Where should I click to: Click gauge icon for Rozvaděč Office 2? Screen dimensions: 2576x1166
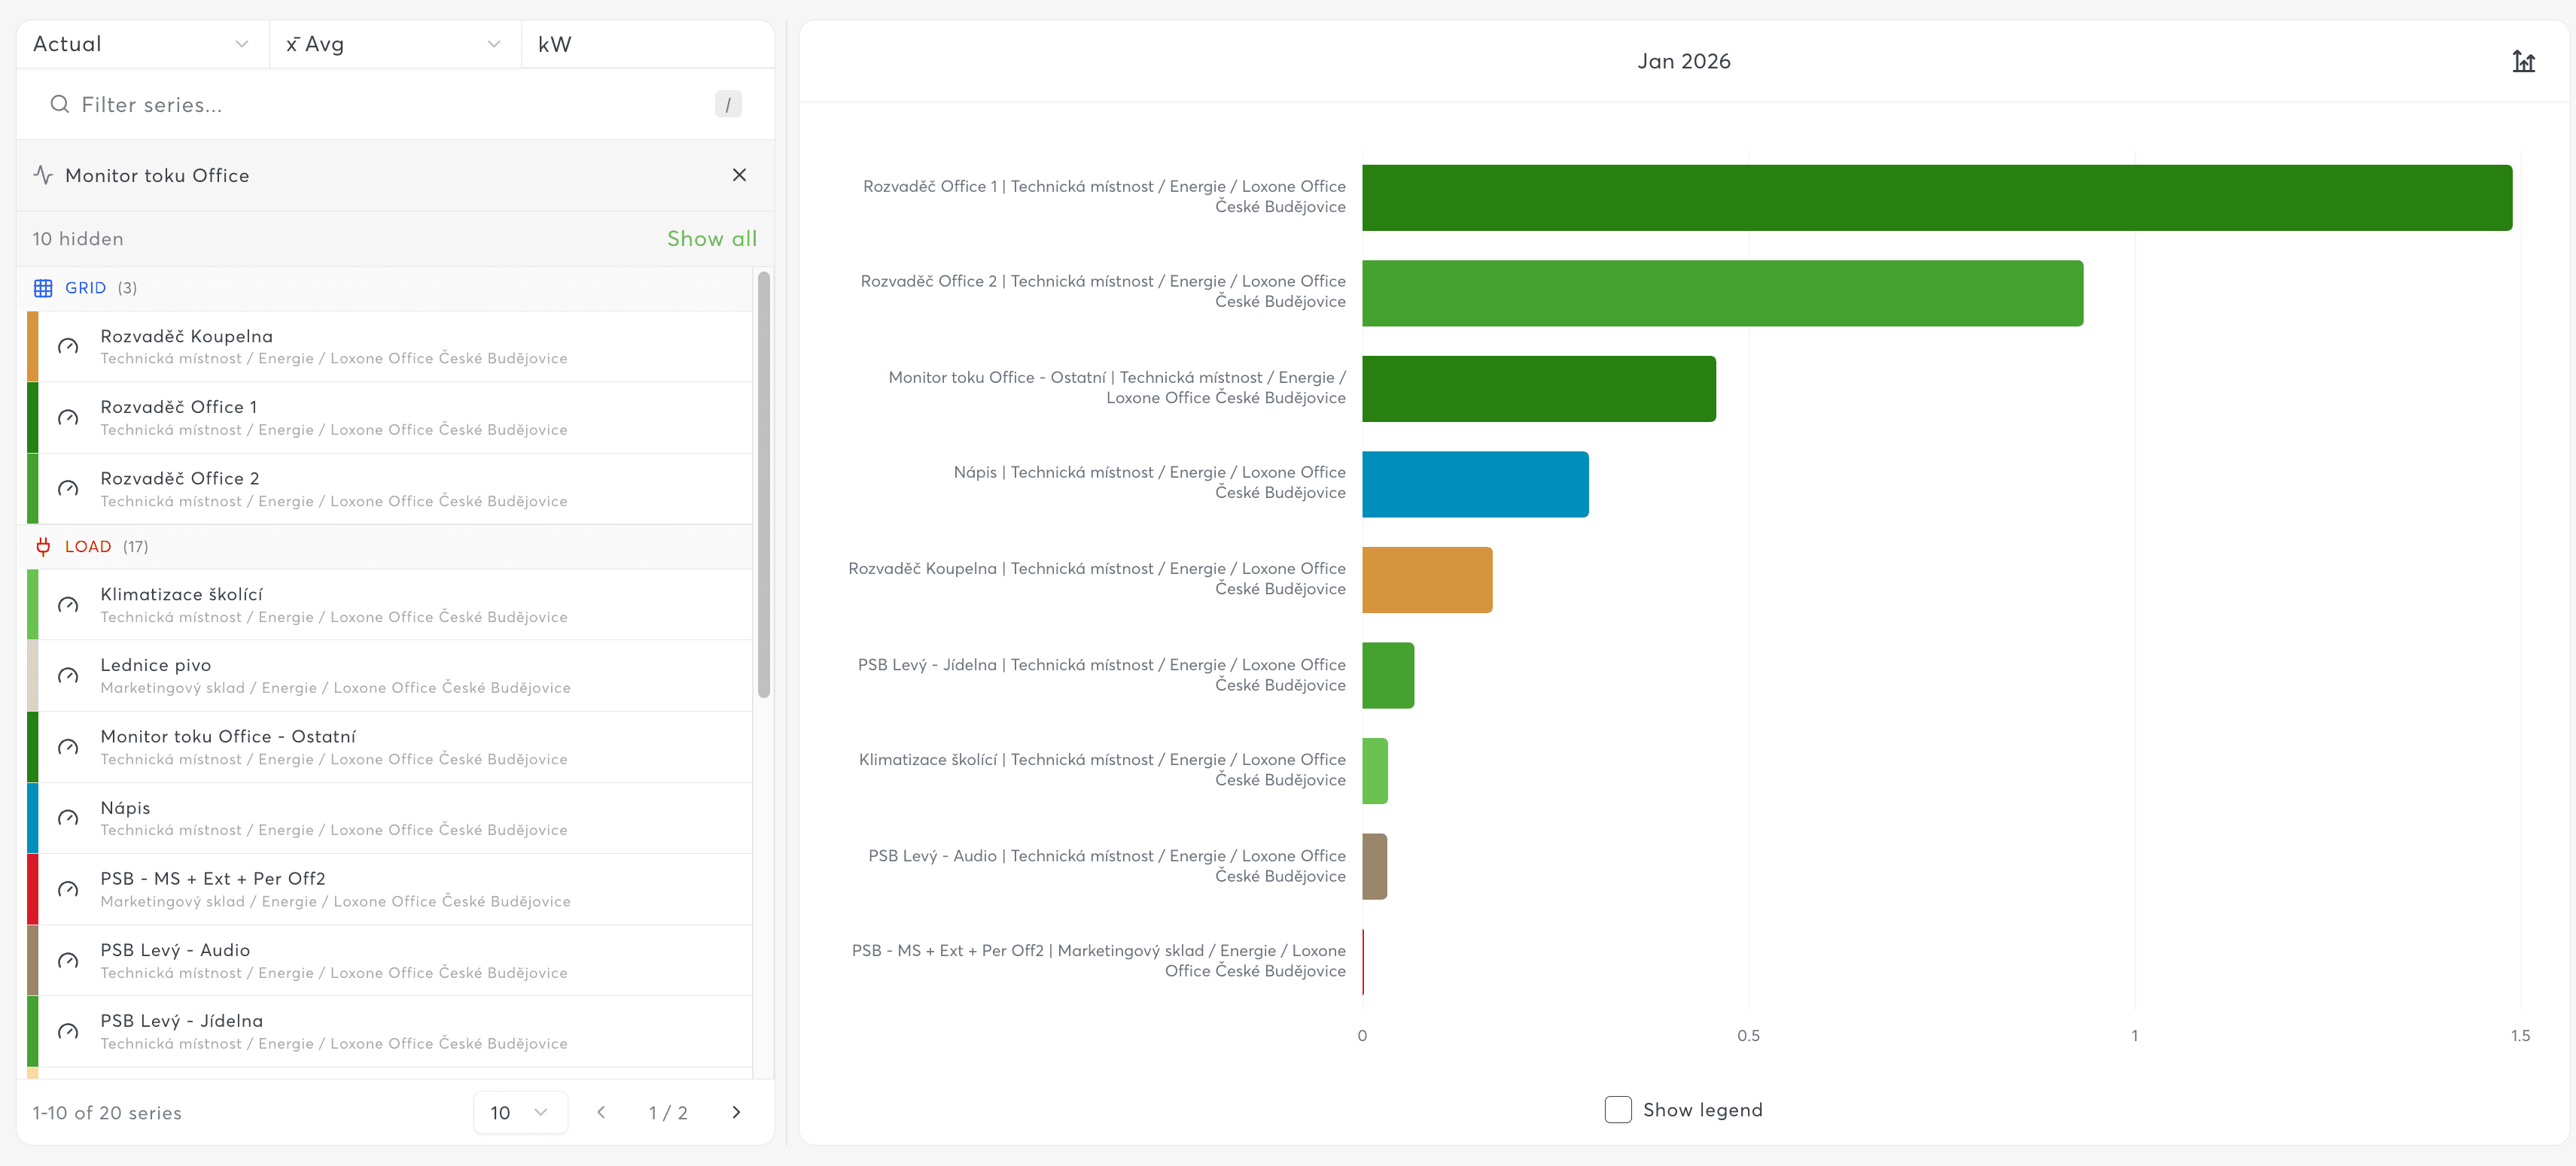pos(68,488)
